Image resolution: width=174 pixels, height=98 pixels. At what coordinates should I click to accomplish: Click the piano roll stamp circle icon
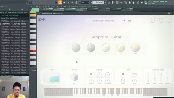click(x=39, y=7)
